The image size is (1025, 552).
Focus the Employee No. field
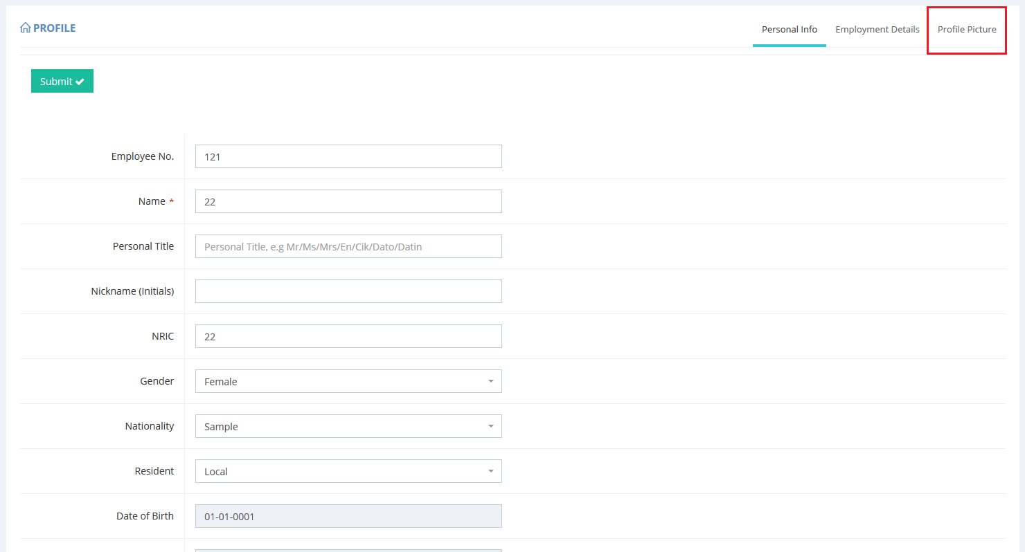(348, 156)
